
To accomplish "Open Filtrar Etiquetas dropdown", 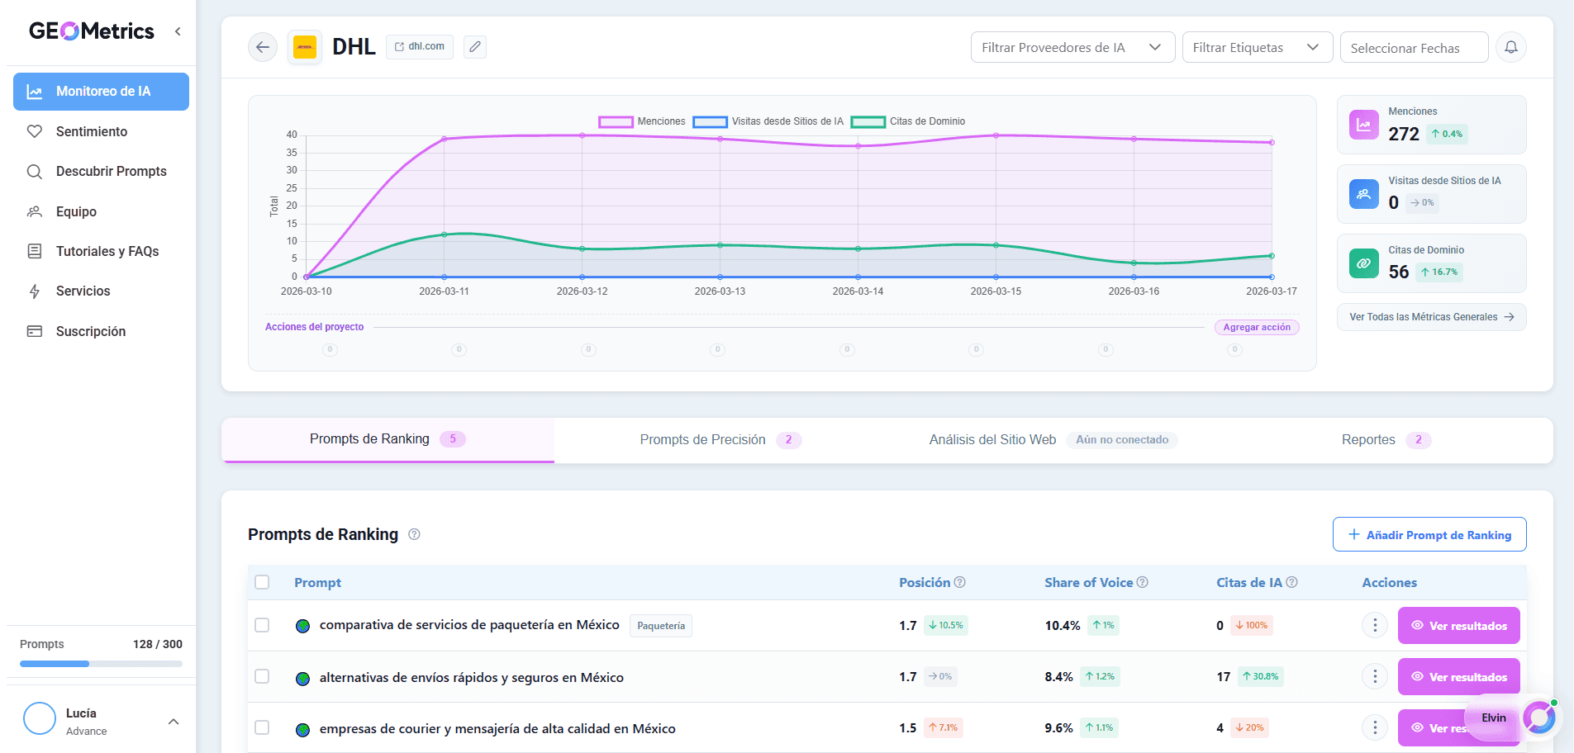I will (x=1257, y=47).
